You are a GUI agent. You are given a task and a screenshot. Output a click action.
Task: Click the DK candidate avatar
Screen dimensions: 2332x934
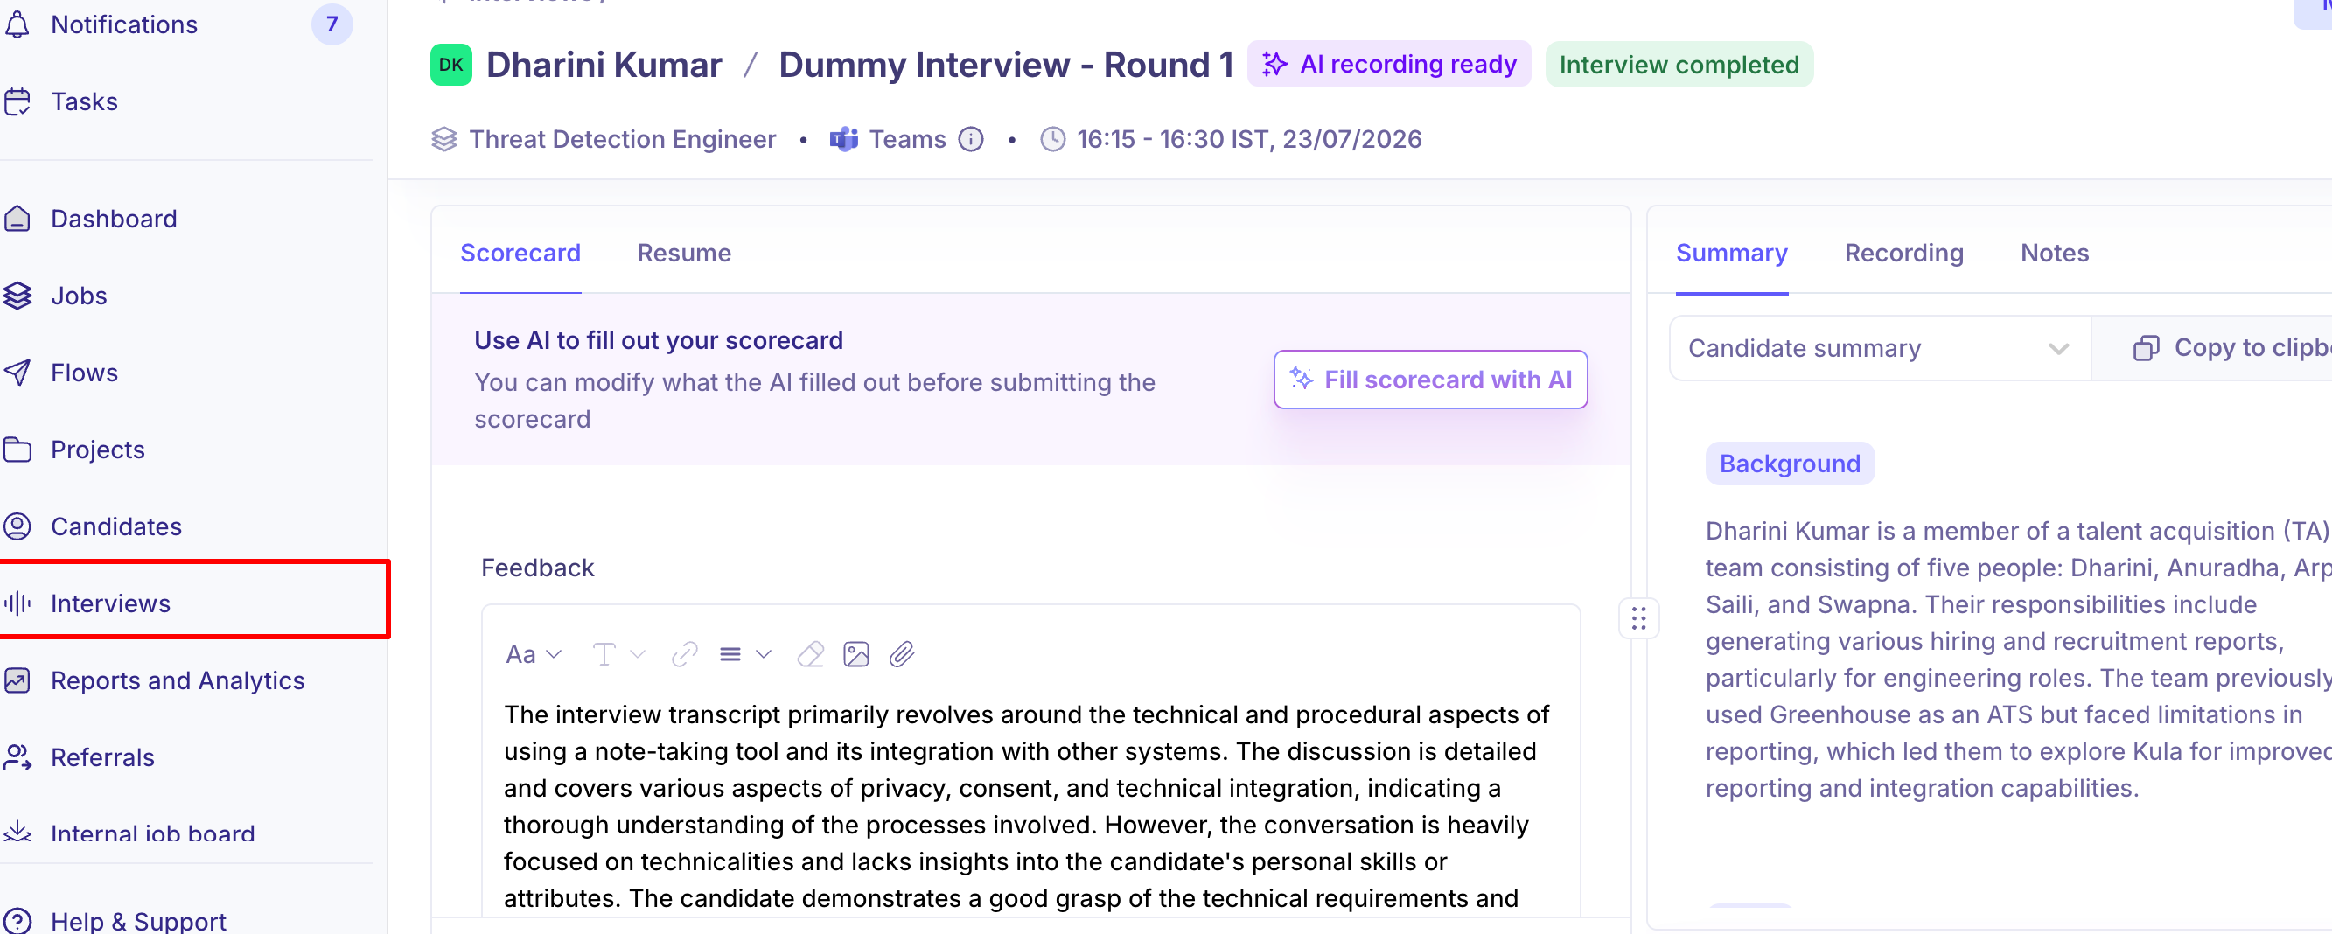[x=450, y=66]
